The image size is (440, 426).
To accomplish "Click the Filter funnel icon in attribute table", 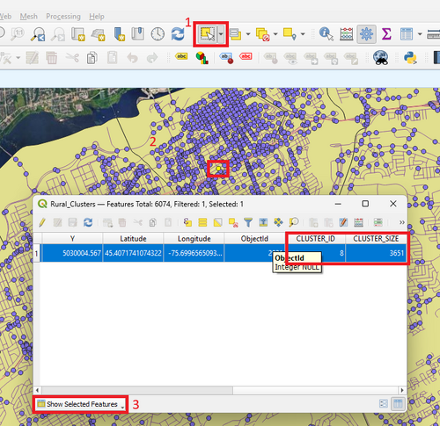I will pos(248,222).
